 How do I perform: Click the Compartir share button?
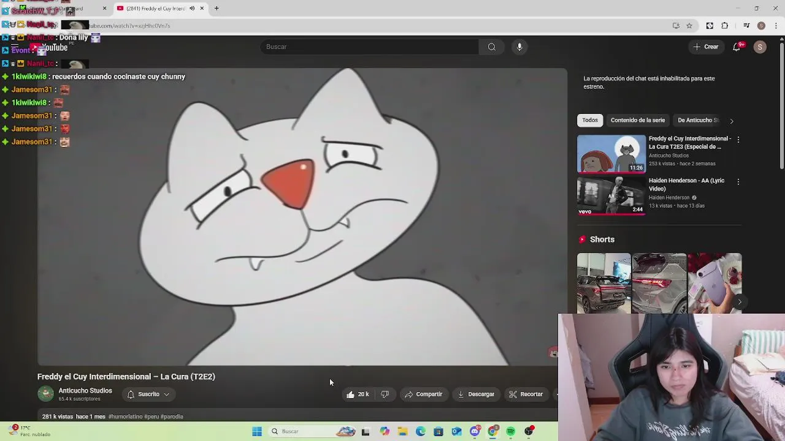click(423, 394)
